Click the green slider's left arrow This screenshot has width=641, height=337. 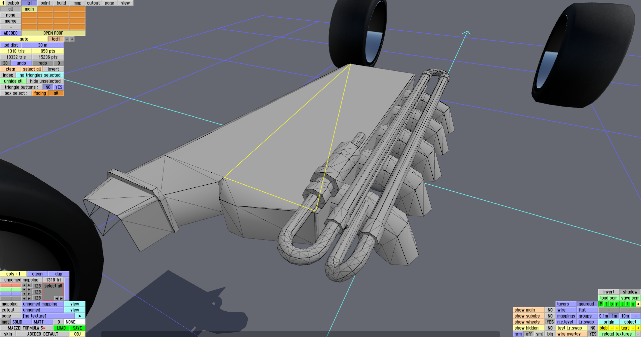[24, 290]
